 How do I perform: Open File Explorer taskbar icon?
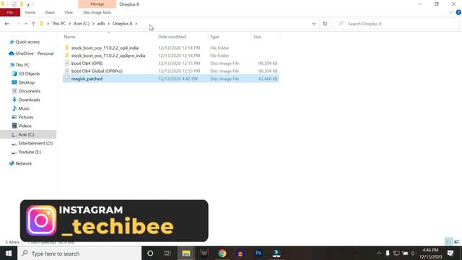pyautogui.click(x=186, y=253)
